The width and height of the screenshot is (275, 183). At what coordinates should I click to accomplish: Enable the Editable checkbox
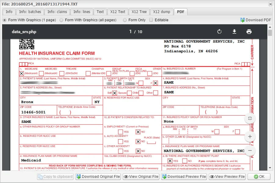click(x=151, y=20)
